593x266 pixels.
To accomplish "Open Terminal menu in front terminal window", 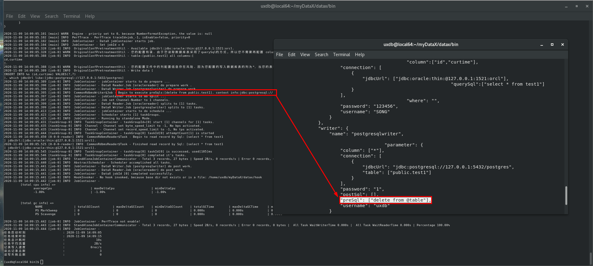I will click(x=341, y=55).
